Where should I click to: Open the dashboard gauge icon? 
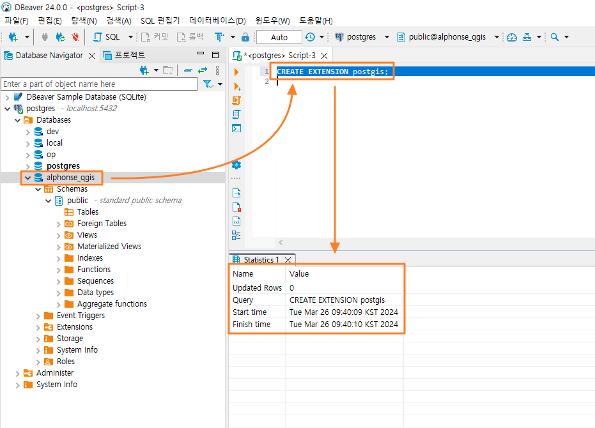pos(512,37)
